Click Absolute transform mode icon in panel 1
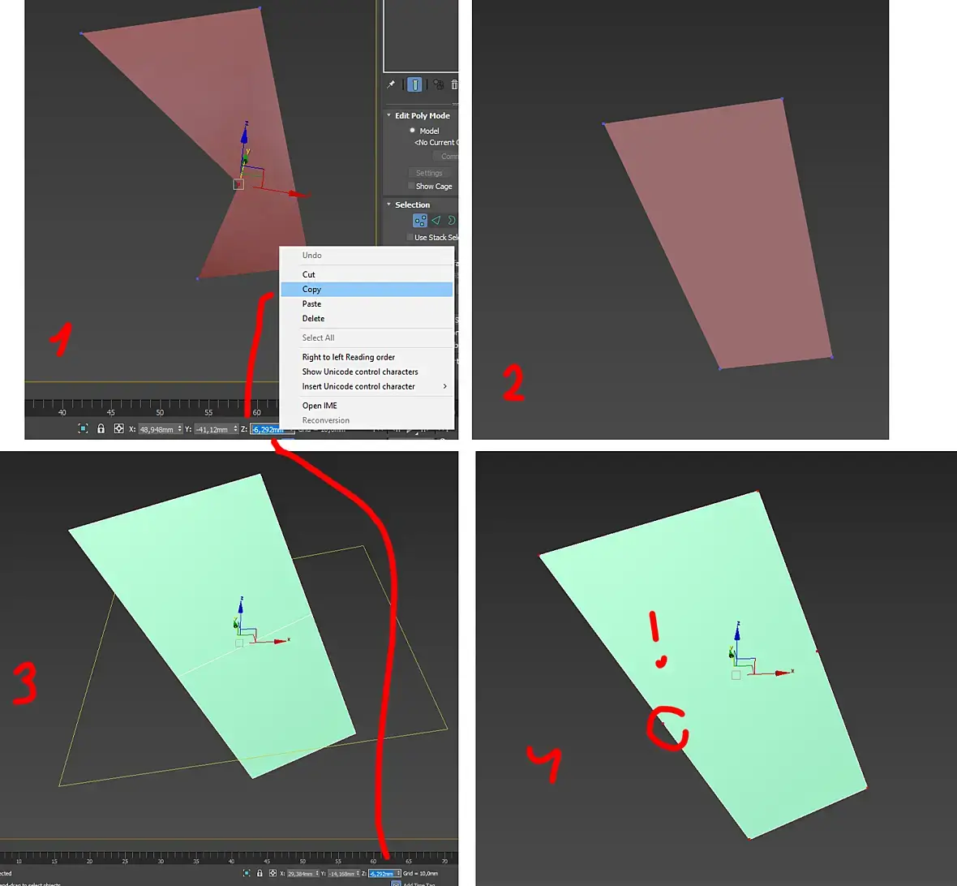The height and width of the screenshot is (886, 957). [119, 428]
